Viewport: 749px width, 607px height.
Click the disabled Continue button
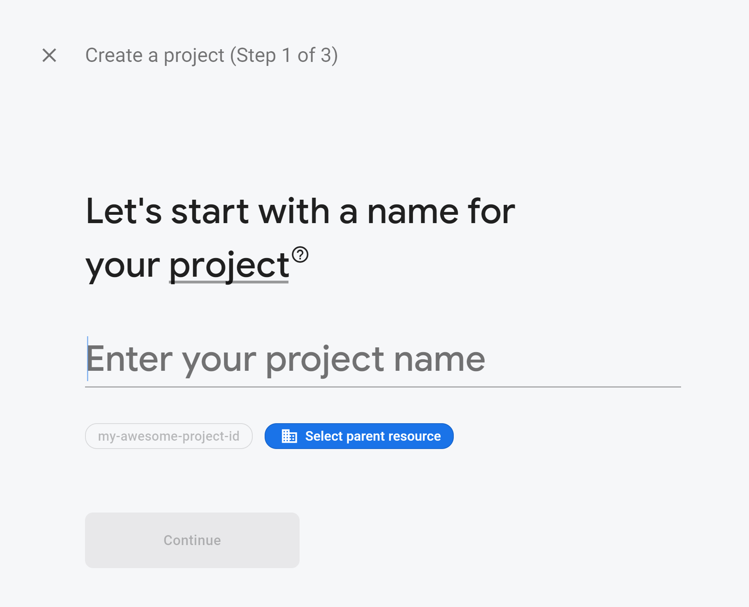point(192,540)
